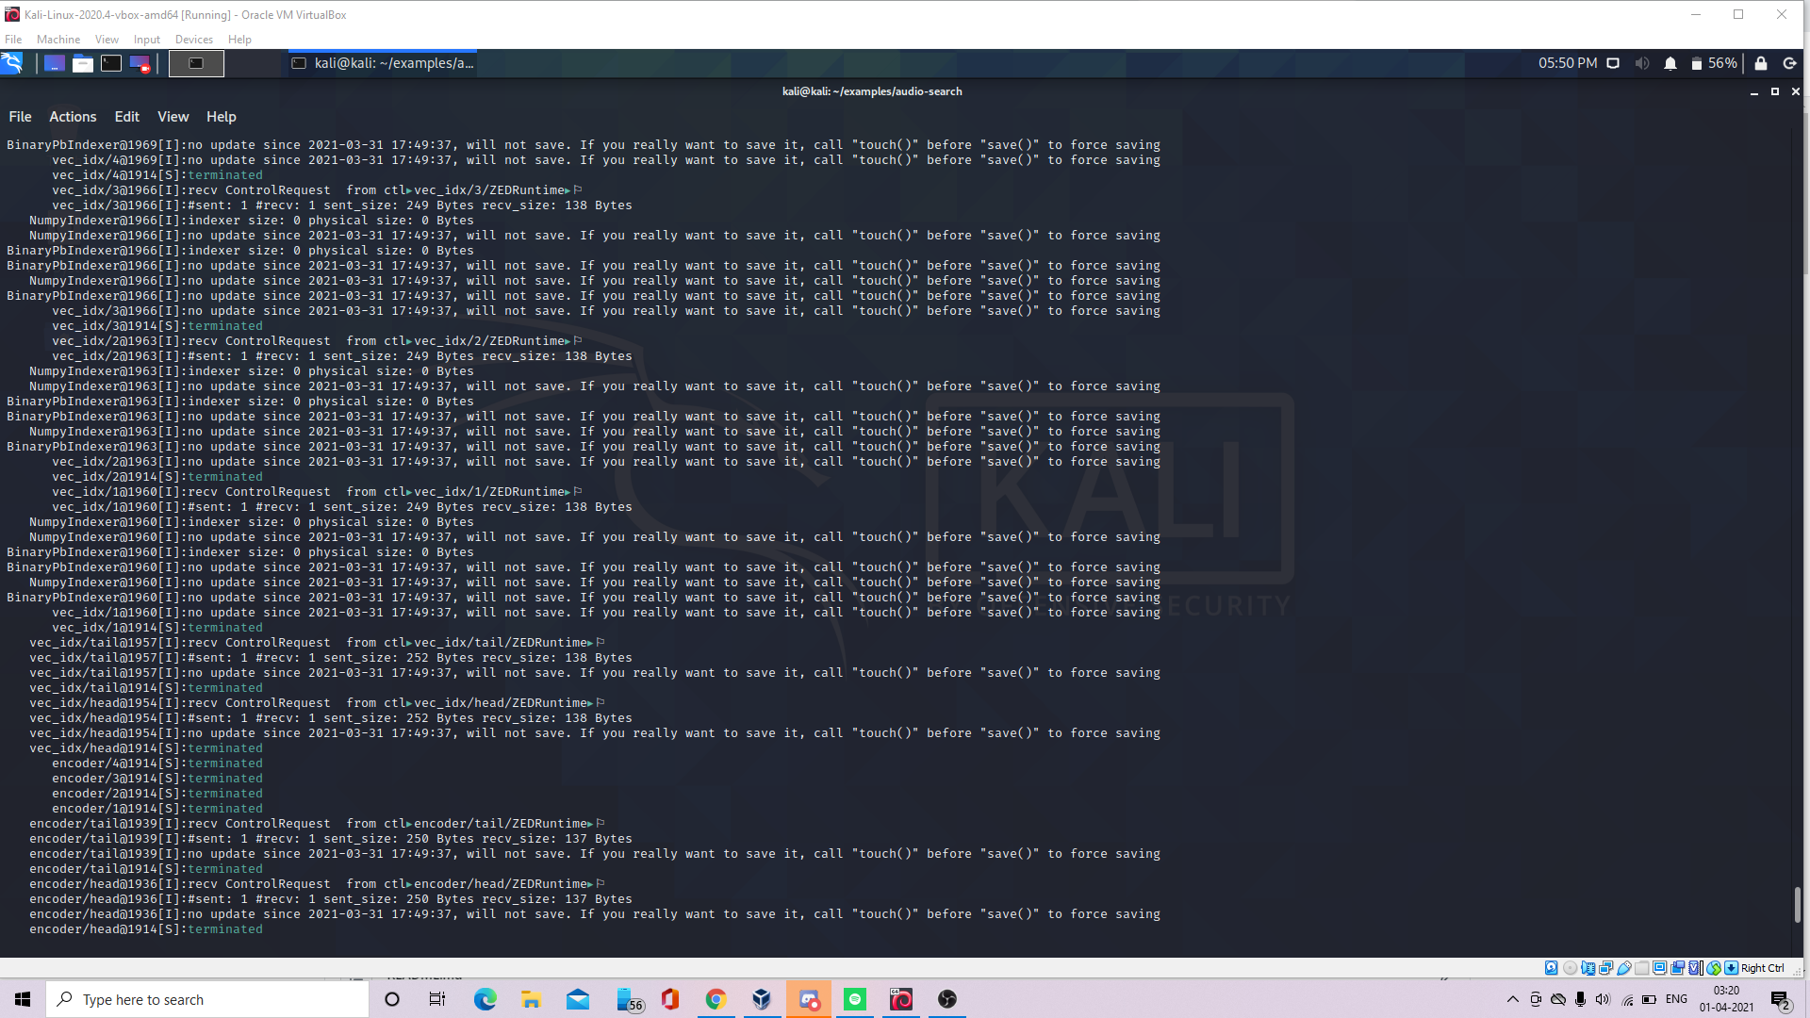Open the terminal Edit menu
1810x1018 pixels.
point(126,117)
